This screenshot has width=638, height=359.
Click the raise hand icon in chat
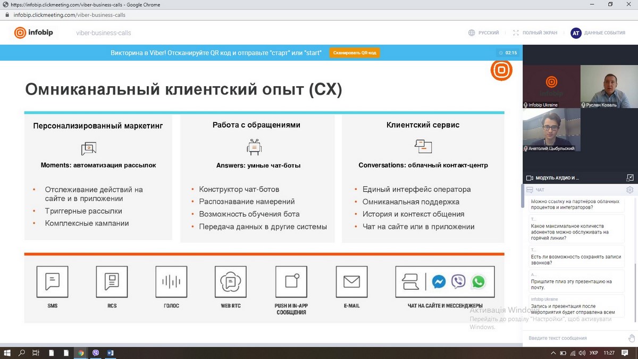tap(632, 338)
